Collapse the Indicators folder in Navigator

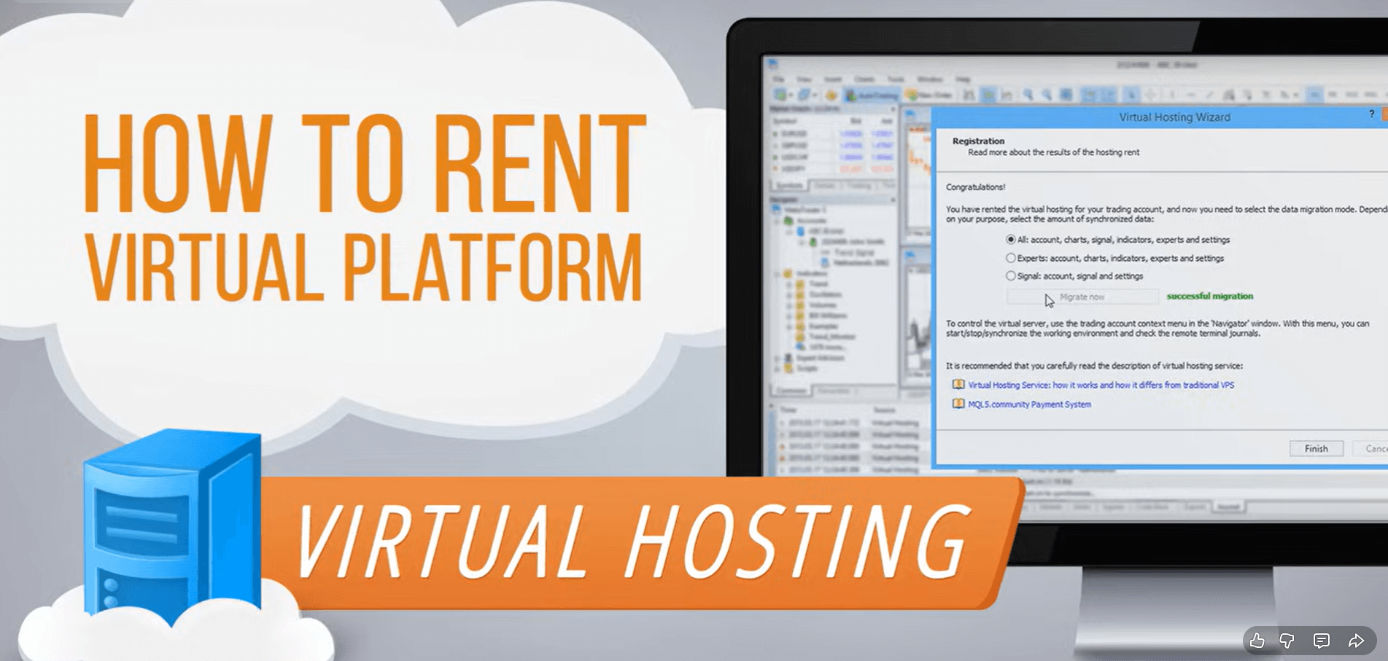point(777,274)
